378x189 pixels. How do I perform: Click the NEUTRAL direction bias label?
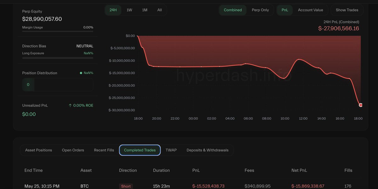pos(85,46)
